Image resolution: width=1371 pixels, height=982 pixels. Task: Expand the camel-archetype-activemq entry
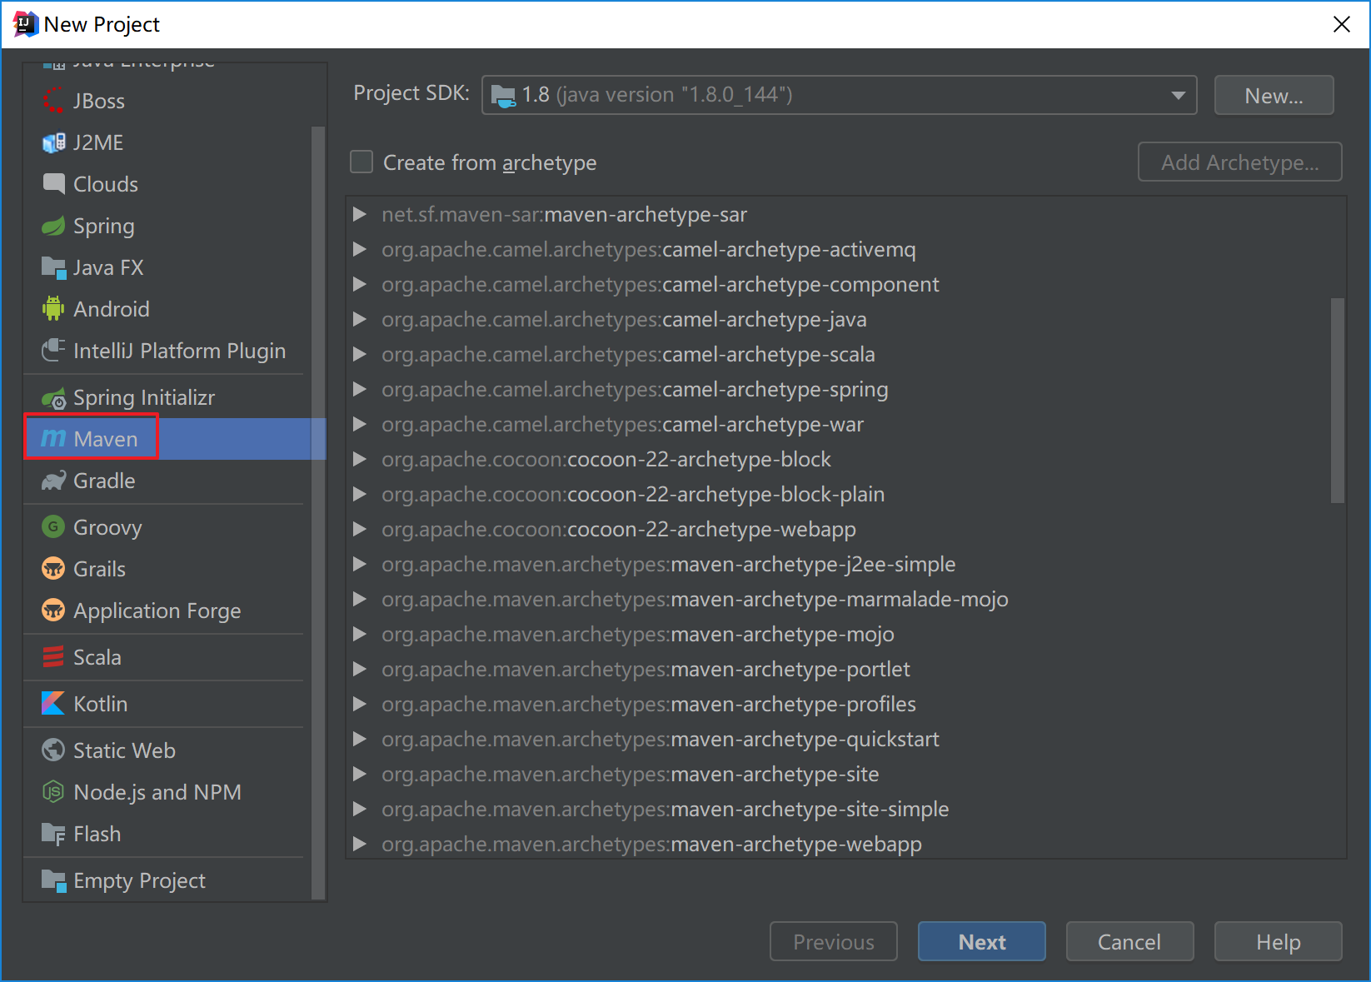[x=360, y=249]
